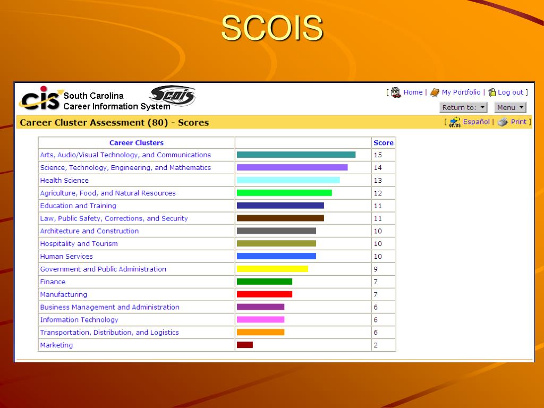Click the yellow Government score bar
Screen dimensions: 544x408
point(273,269)
